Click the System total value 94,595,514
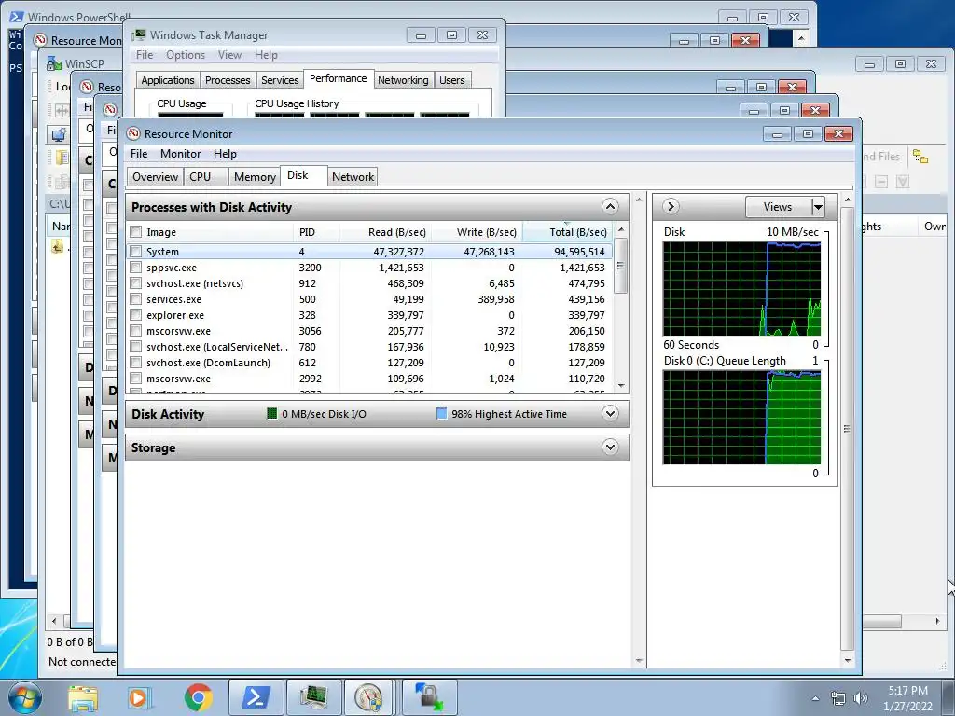 (x=579, y=252)
